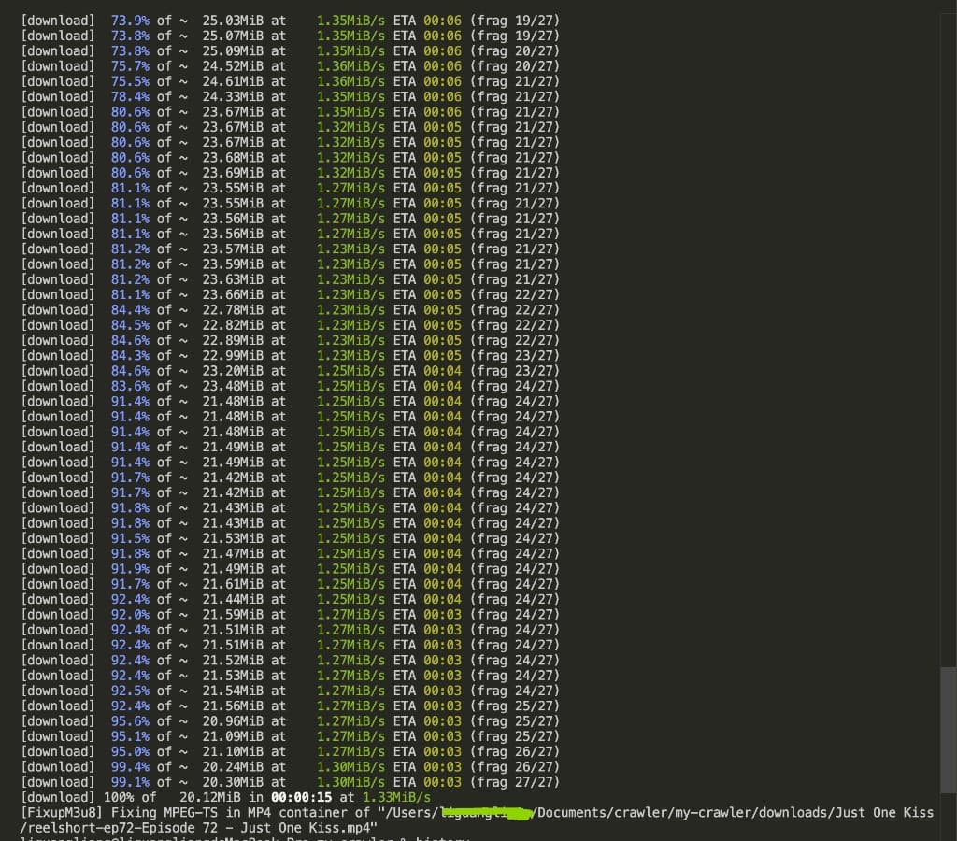957x841 pixels.
Task: Select the '24.33MiB' size text
Action: click(233, 97)
